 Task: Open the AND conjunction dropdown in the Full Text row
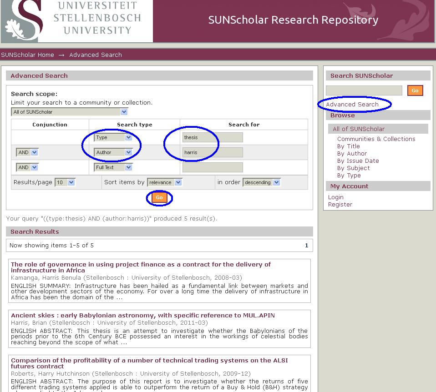[27, 167]
